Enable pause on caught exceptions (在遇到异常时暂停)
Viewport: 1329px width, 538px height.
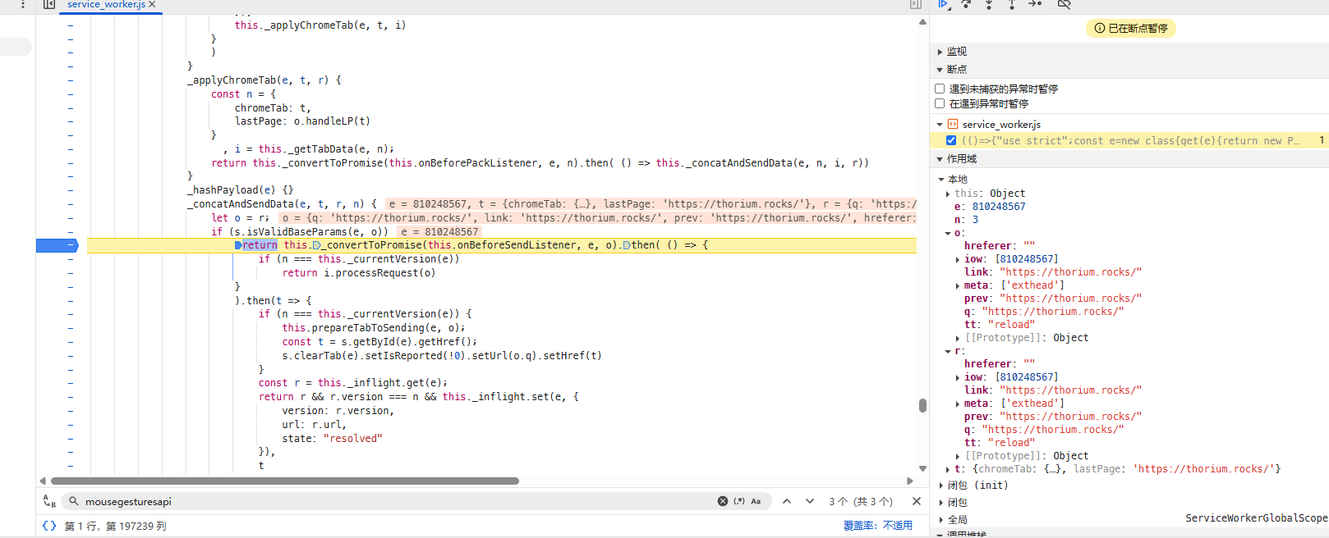pyautogui.click(x=940, y=103)
